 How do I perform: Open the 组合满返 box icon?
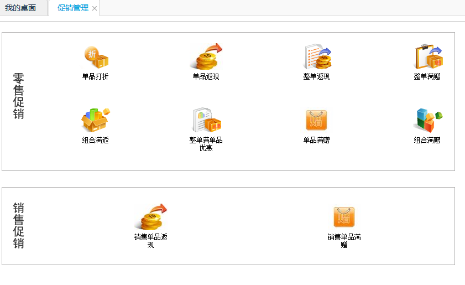point(96,120)
